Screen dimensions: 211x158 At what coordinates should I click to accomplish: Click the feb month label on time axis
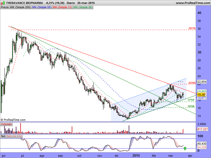[154, 156]
